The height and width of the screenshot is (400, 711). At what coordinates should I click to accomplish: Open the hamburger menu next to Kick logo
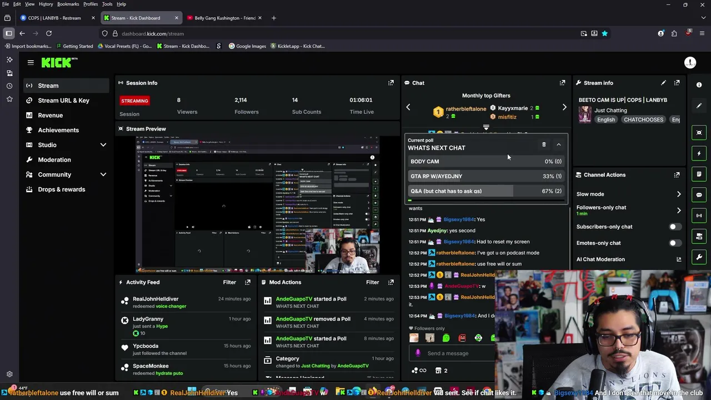pos(31,63)
